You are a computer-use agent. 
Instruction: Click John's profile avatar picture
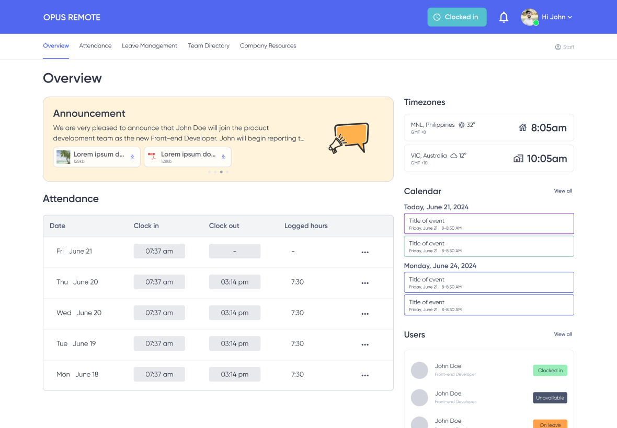529,17
